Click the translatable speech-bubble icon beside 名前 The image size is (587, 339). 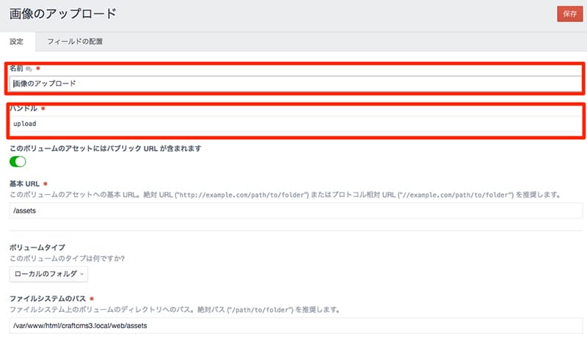[x=29, y=68]
